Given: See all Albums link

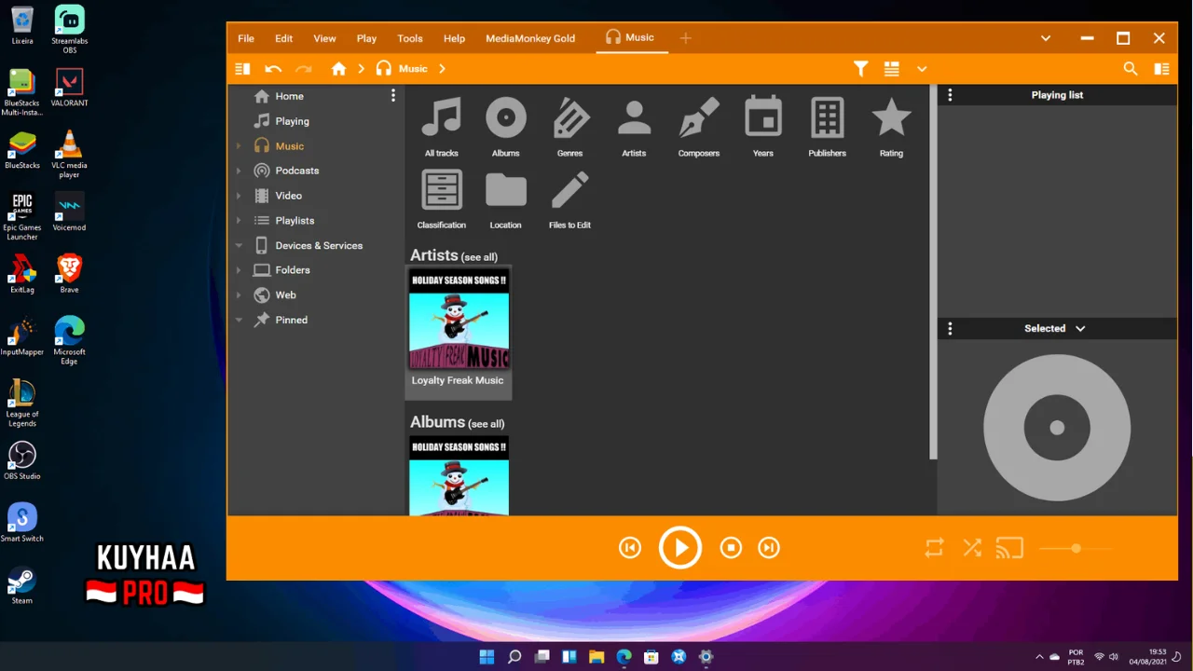Looking at the screenshot, I should pyautogui.click(x=487, y=424).
